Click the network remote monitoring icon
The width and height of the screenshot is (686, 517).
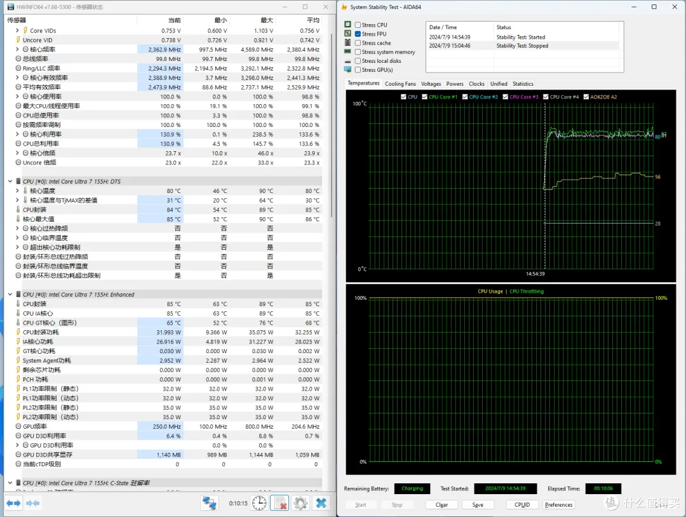209,503
